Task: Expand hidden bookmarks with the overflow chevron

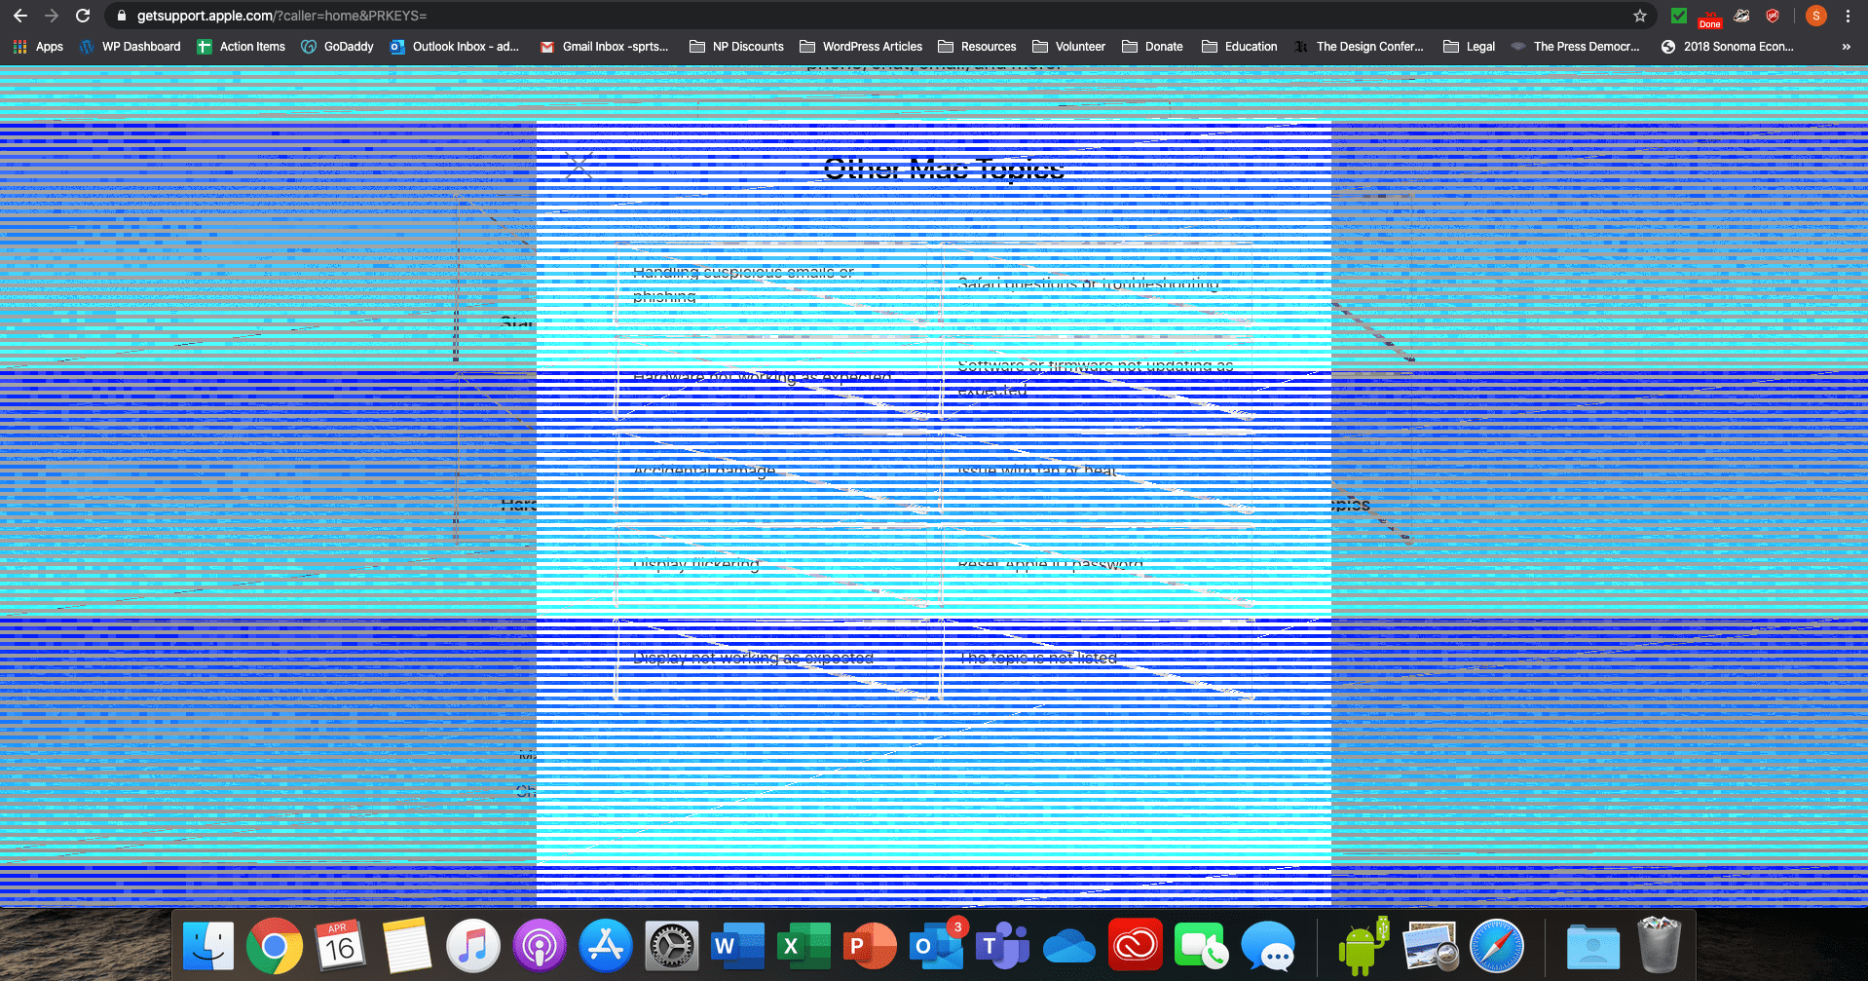Action: 1846,46
